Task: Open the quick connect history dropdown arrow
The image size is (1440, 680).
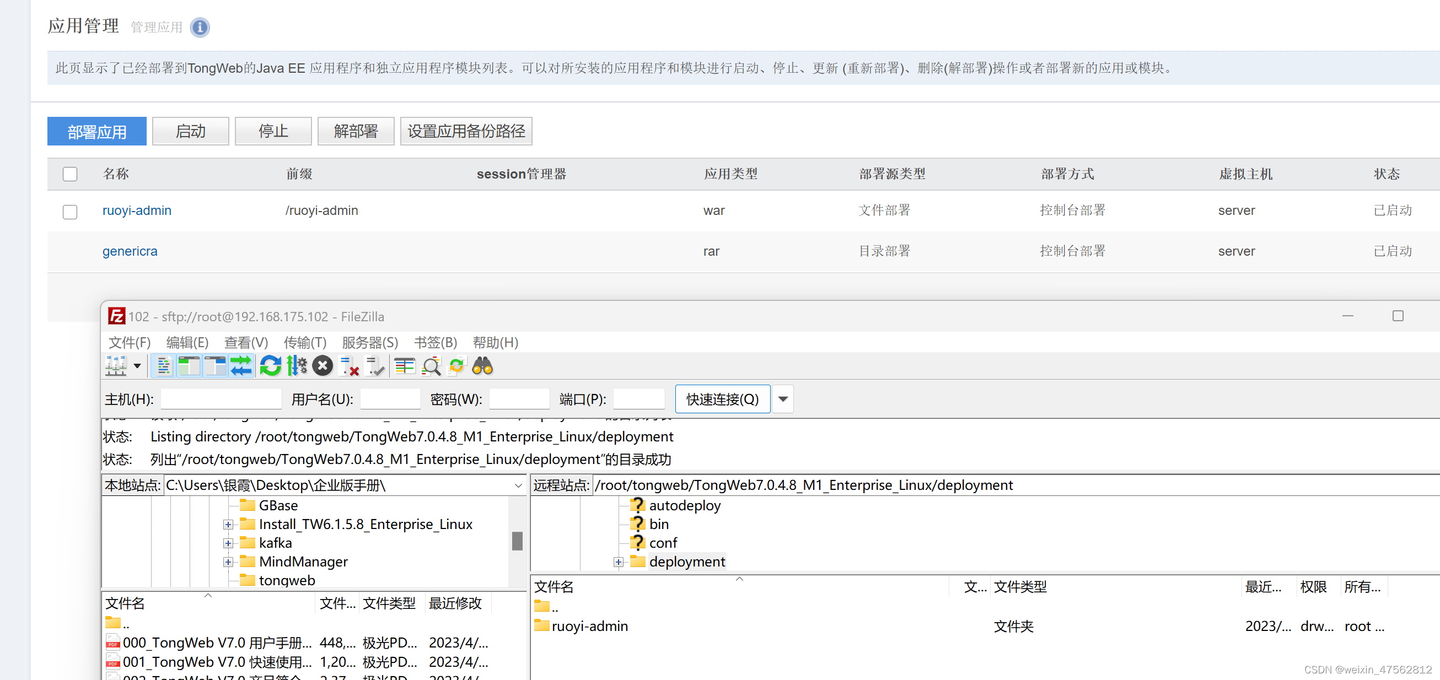Action: pyautogui.click(x=783, y=399)
